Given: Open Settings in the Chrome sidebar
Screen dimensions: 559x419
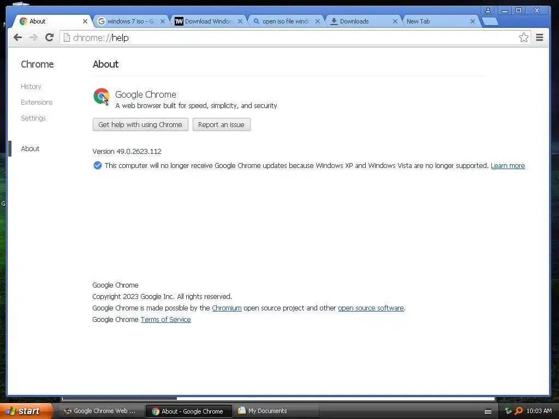Looking at the screenshot, I should click(x=33, y=118).
